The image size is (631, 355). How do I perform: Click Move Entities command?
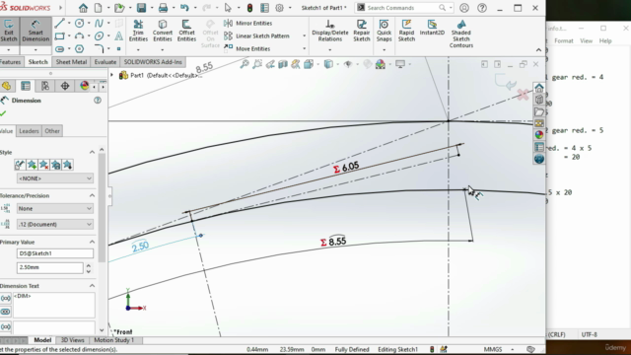pos(247,48)
